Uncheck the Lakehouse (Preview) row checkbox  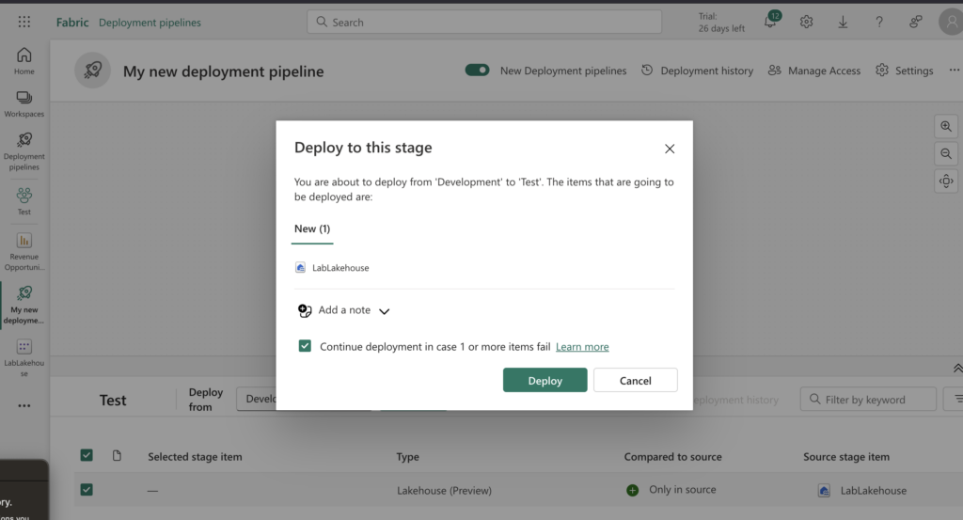tap(87, 489)
